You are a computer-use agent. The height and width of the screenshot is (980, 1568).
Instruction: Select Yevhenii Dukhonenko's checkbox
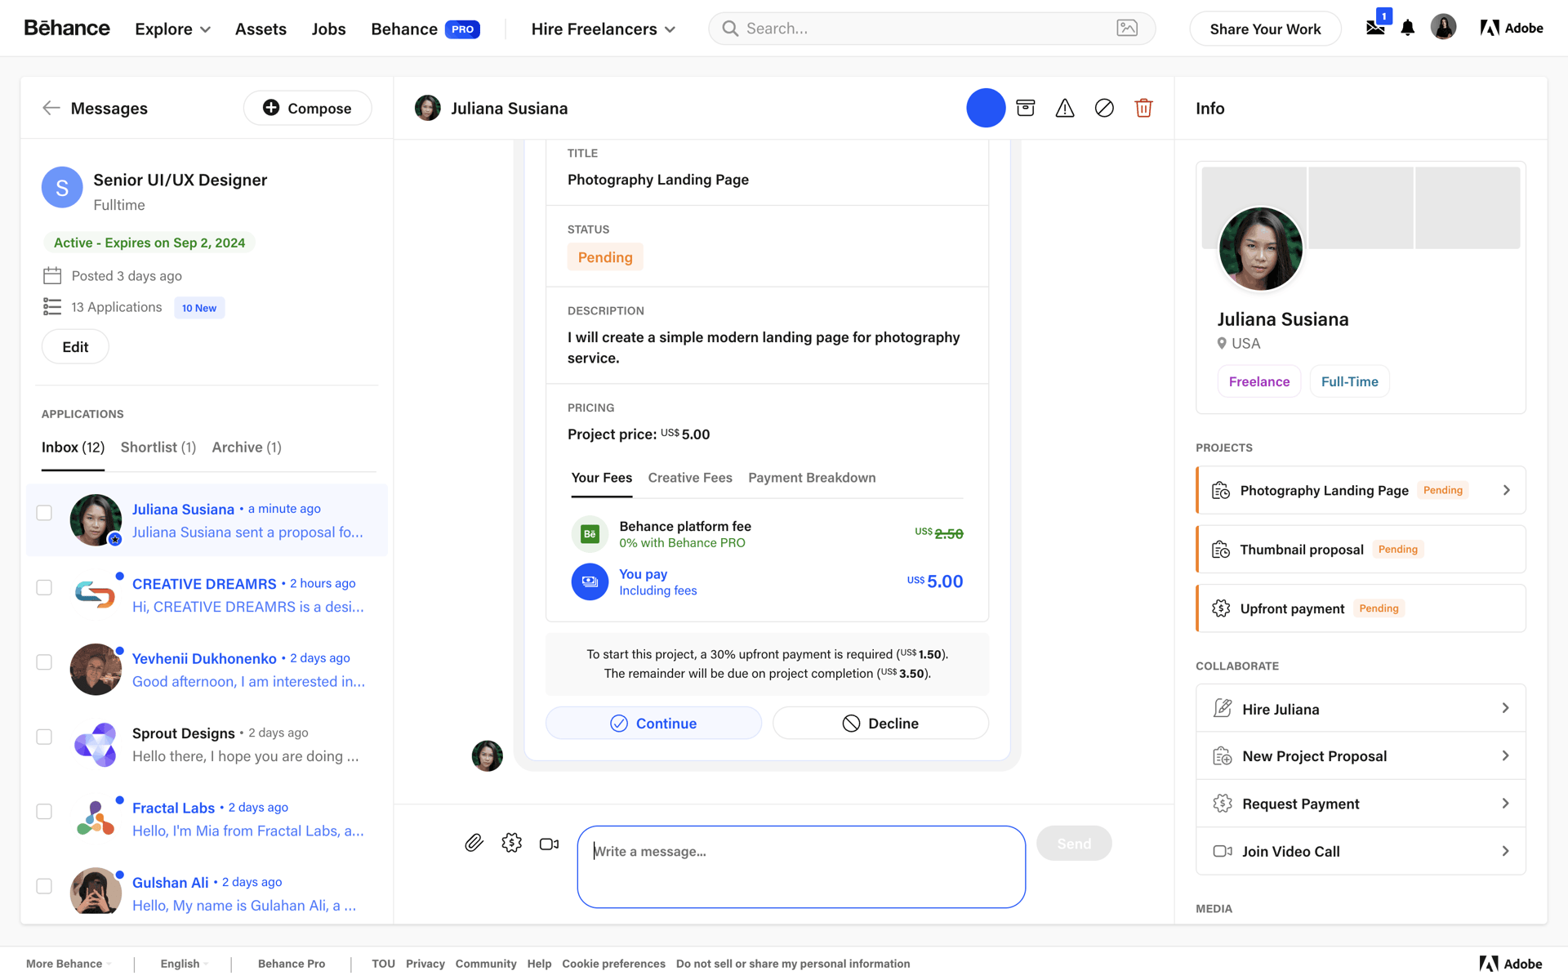point(44,662)
